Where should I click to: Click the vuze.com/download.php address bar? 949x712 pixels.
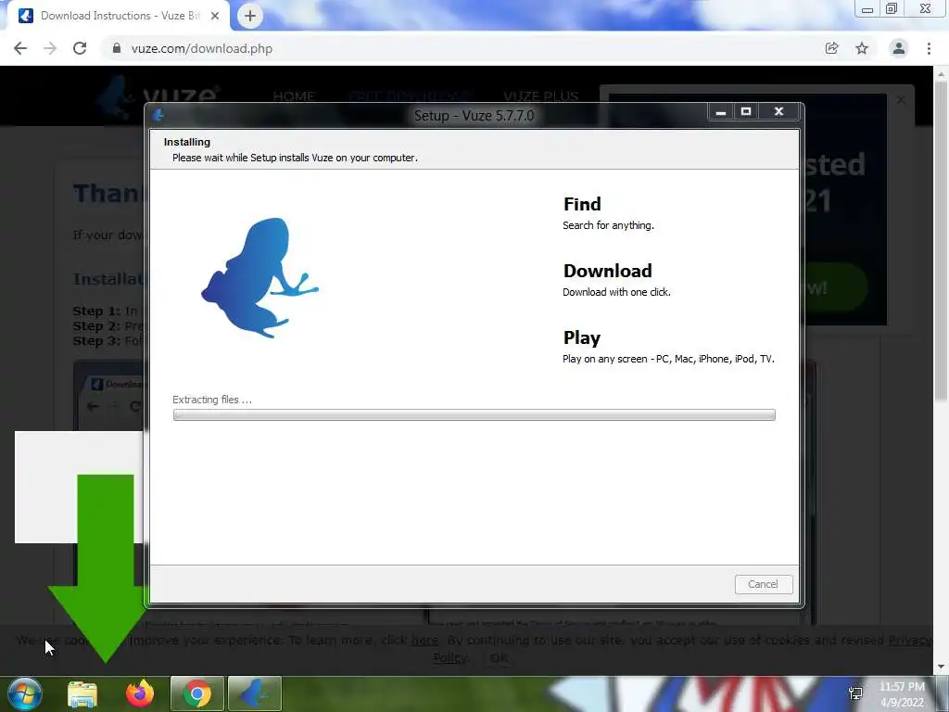201,48
